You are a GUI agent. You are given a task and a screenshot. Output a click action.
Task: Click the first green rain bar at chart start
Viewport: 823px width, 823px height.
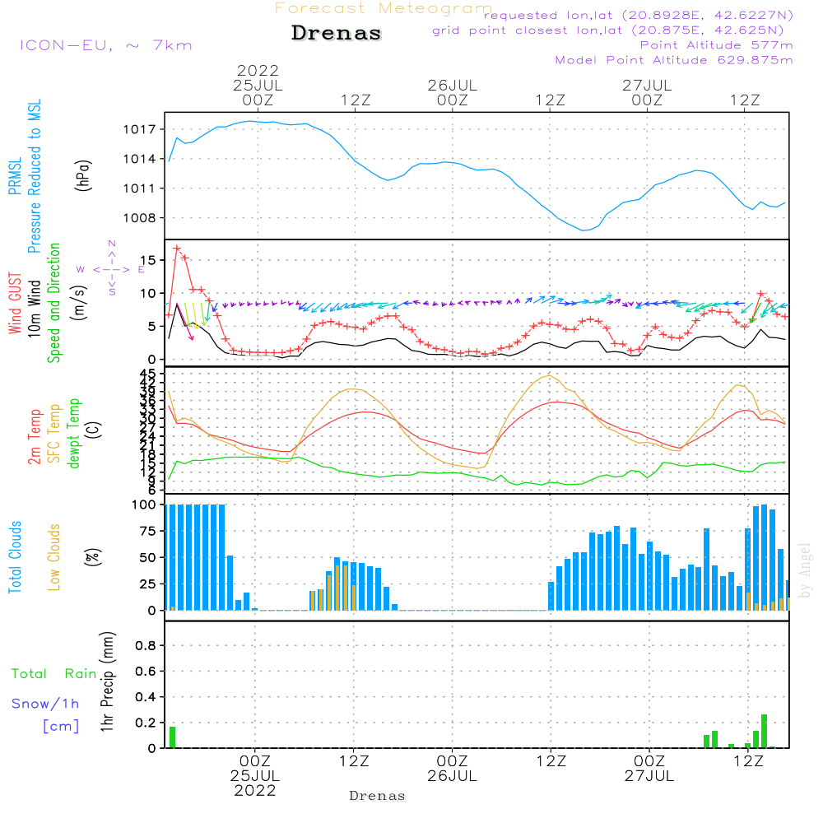(x=172, y=737)
